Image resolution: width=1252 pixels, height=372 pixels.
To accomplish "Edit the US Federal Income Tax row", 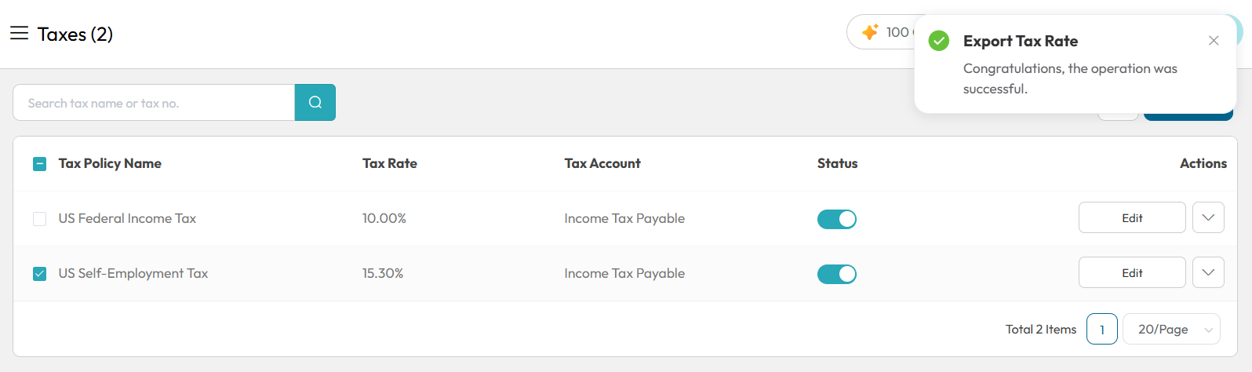I will click(1132, 217).
